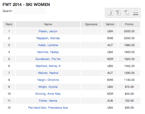Click rank number 12 cell
Screen dimensions: 145x114
click(9, 108)
